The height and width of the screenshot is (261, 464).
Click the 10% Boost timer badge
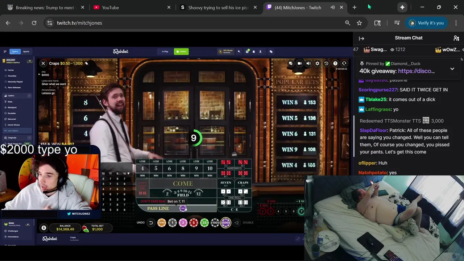pyautogui.click(x=226, y=51)
